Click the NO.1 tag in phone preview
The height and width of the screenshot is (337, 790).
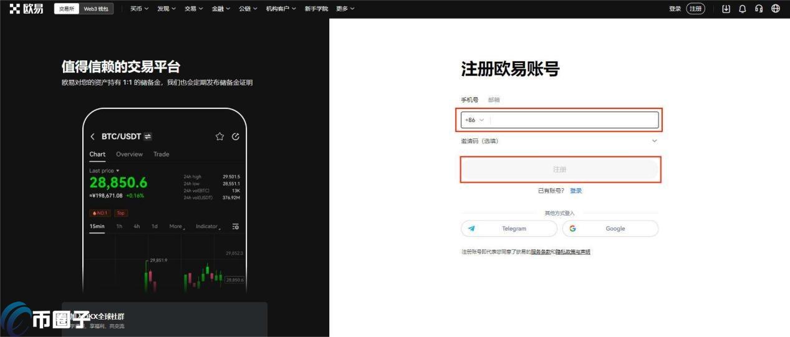[x=99, y=213]
